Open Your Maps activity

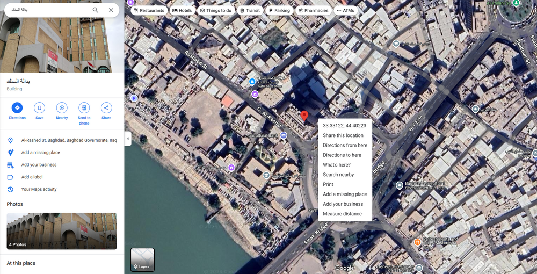(x=39, y=189)
